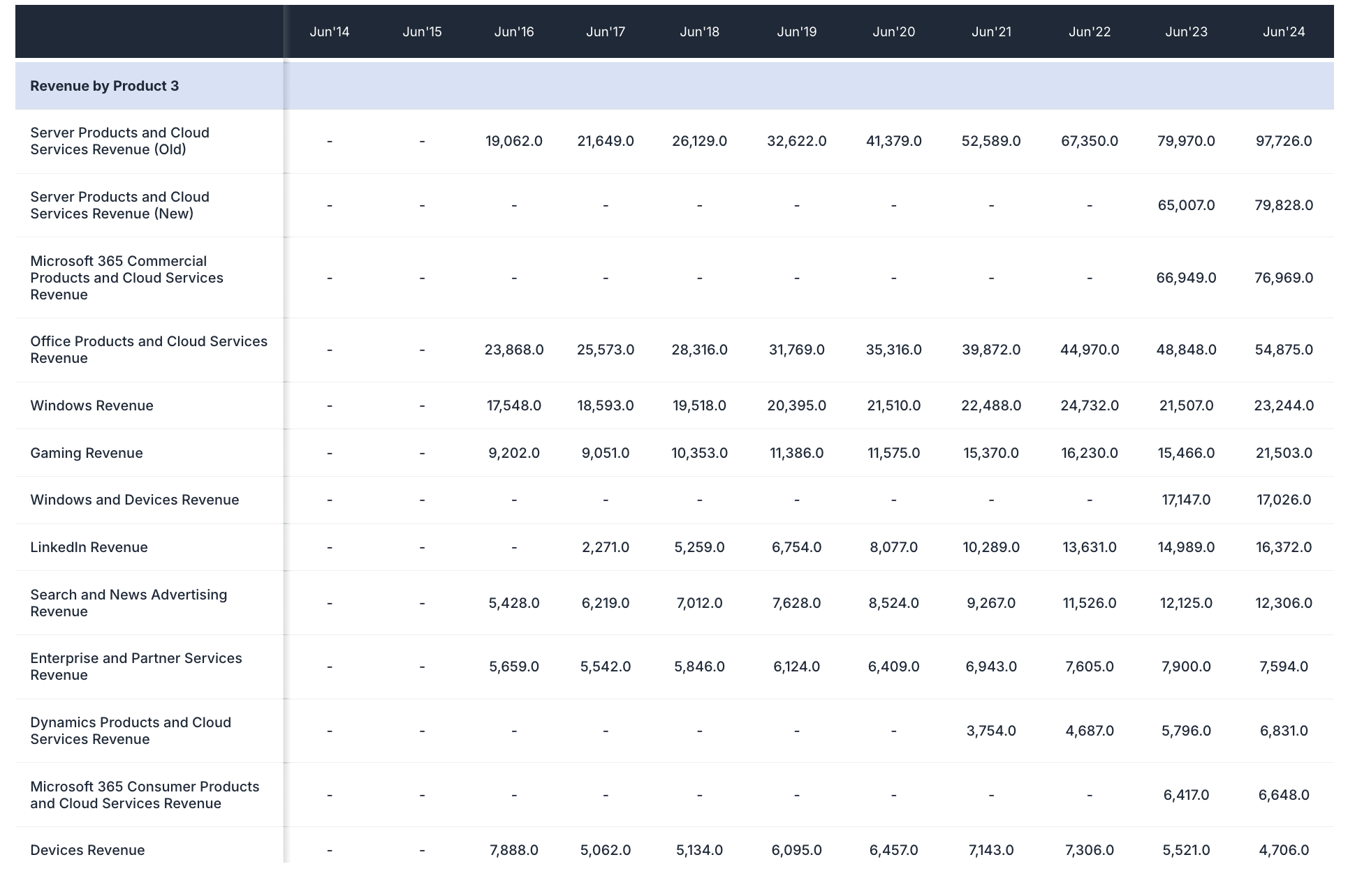Click the Devices Revenue row label
The image size is (1348, 878).
[87, 850]
